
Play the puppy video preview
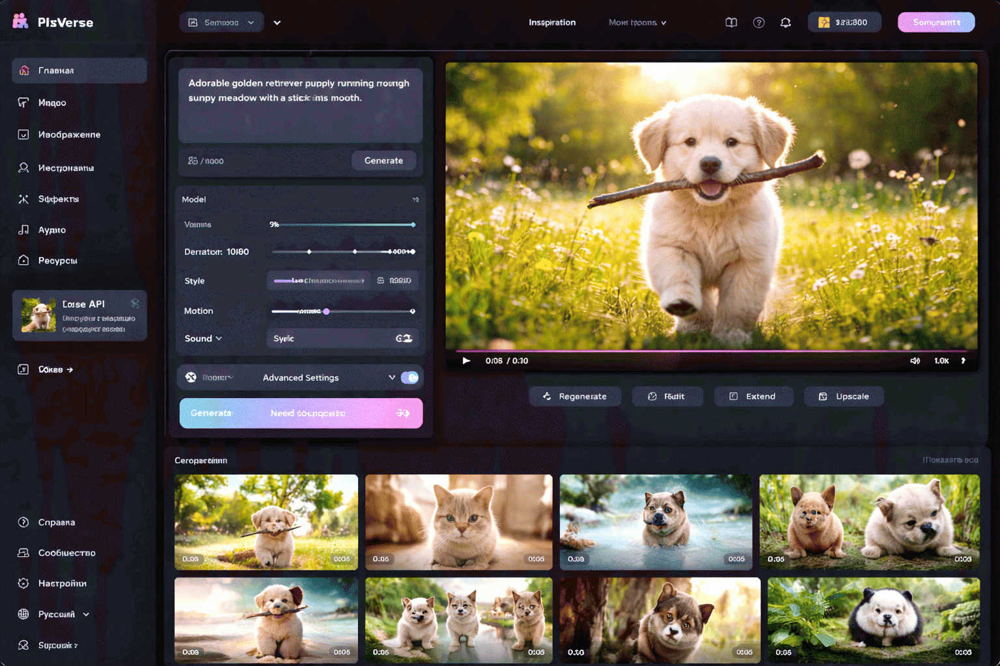click(466, 361)
